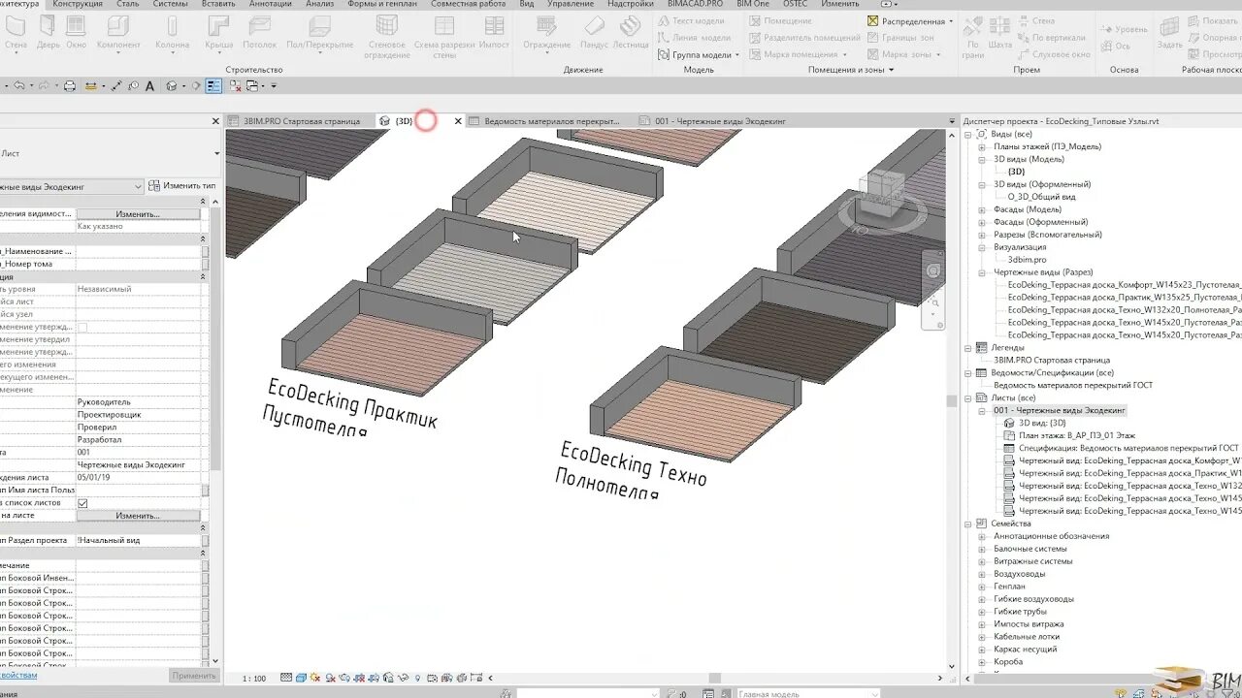Collapse 'Листы (все)' tree node
The height and width of the screenshot is (698, 1242).
pyautogui.click(x=968, y=397)
